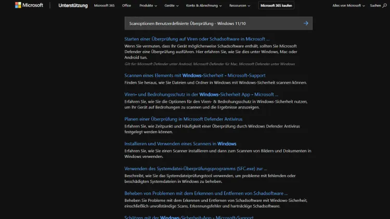The height and width of the screenshot is (219, 390).
Task: Open the Office menu item
Action: coord(126,6)
